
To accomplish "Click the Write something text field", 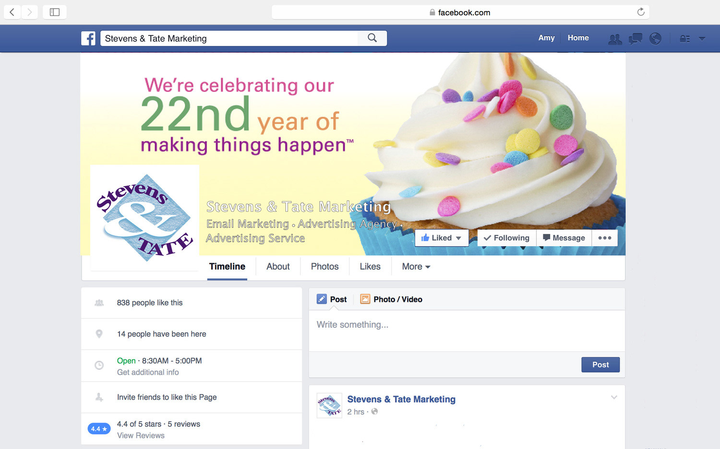I will [x=467, y=331].
